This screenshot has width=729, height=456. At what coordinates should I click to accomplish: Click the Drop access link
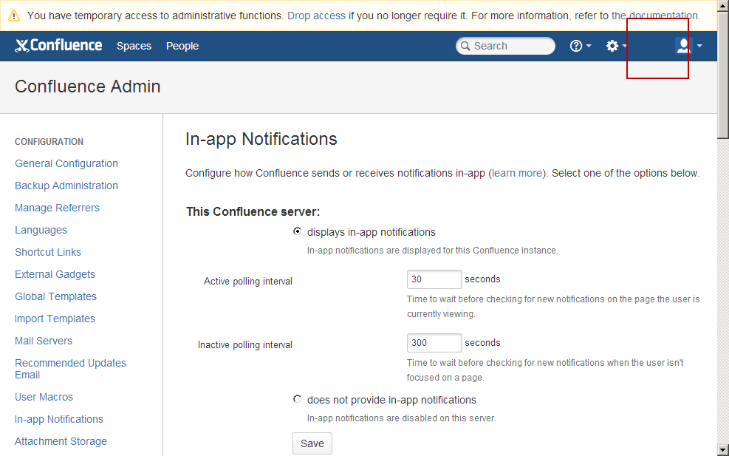pos(316,16)
